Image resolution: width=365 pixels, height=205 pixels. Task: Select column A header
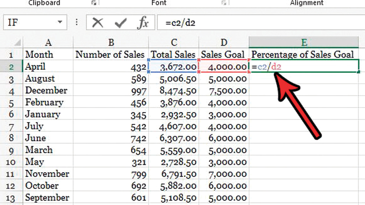pos(47,42)
